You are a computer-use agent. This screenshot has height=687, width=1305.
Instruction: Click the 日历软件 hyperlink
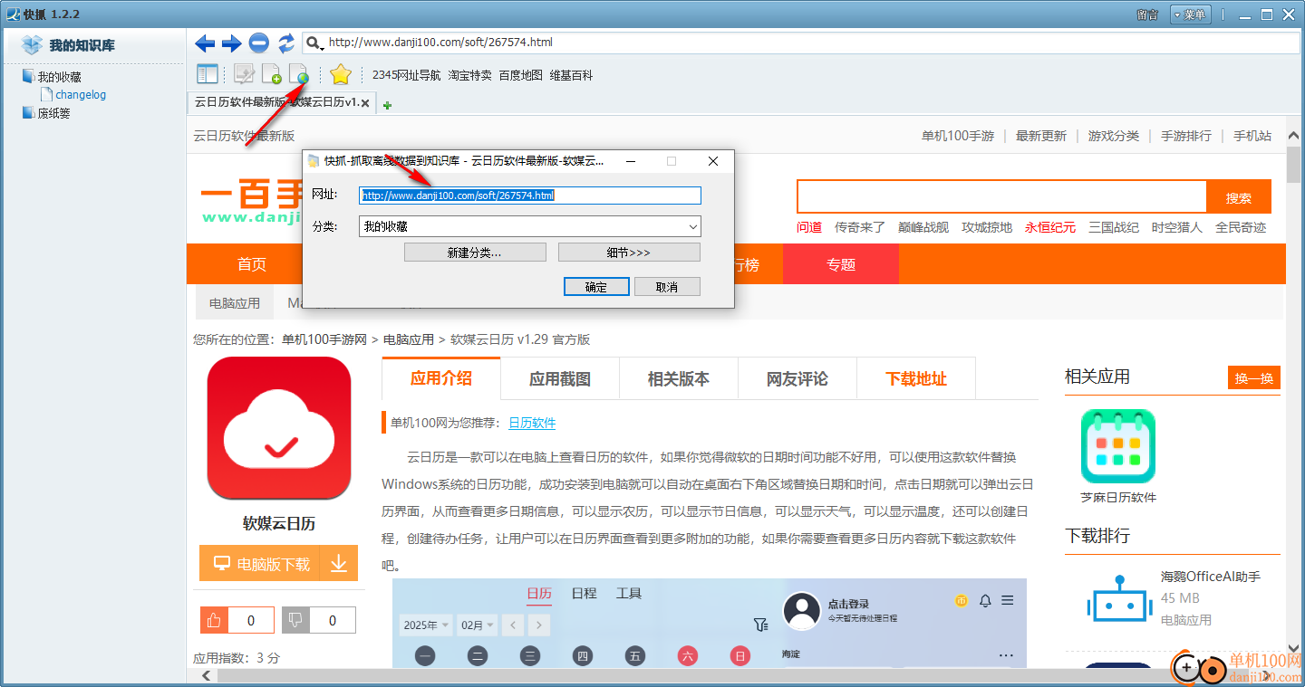point(532,423)
